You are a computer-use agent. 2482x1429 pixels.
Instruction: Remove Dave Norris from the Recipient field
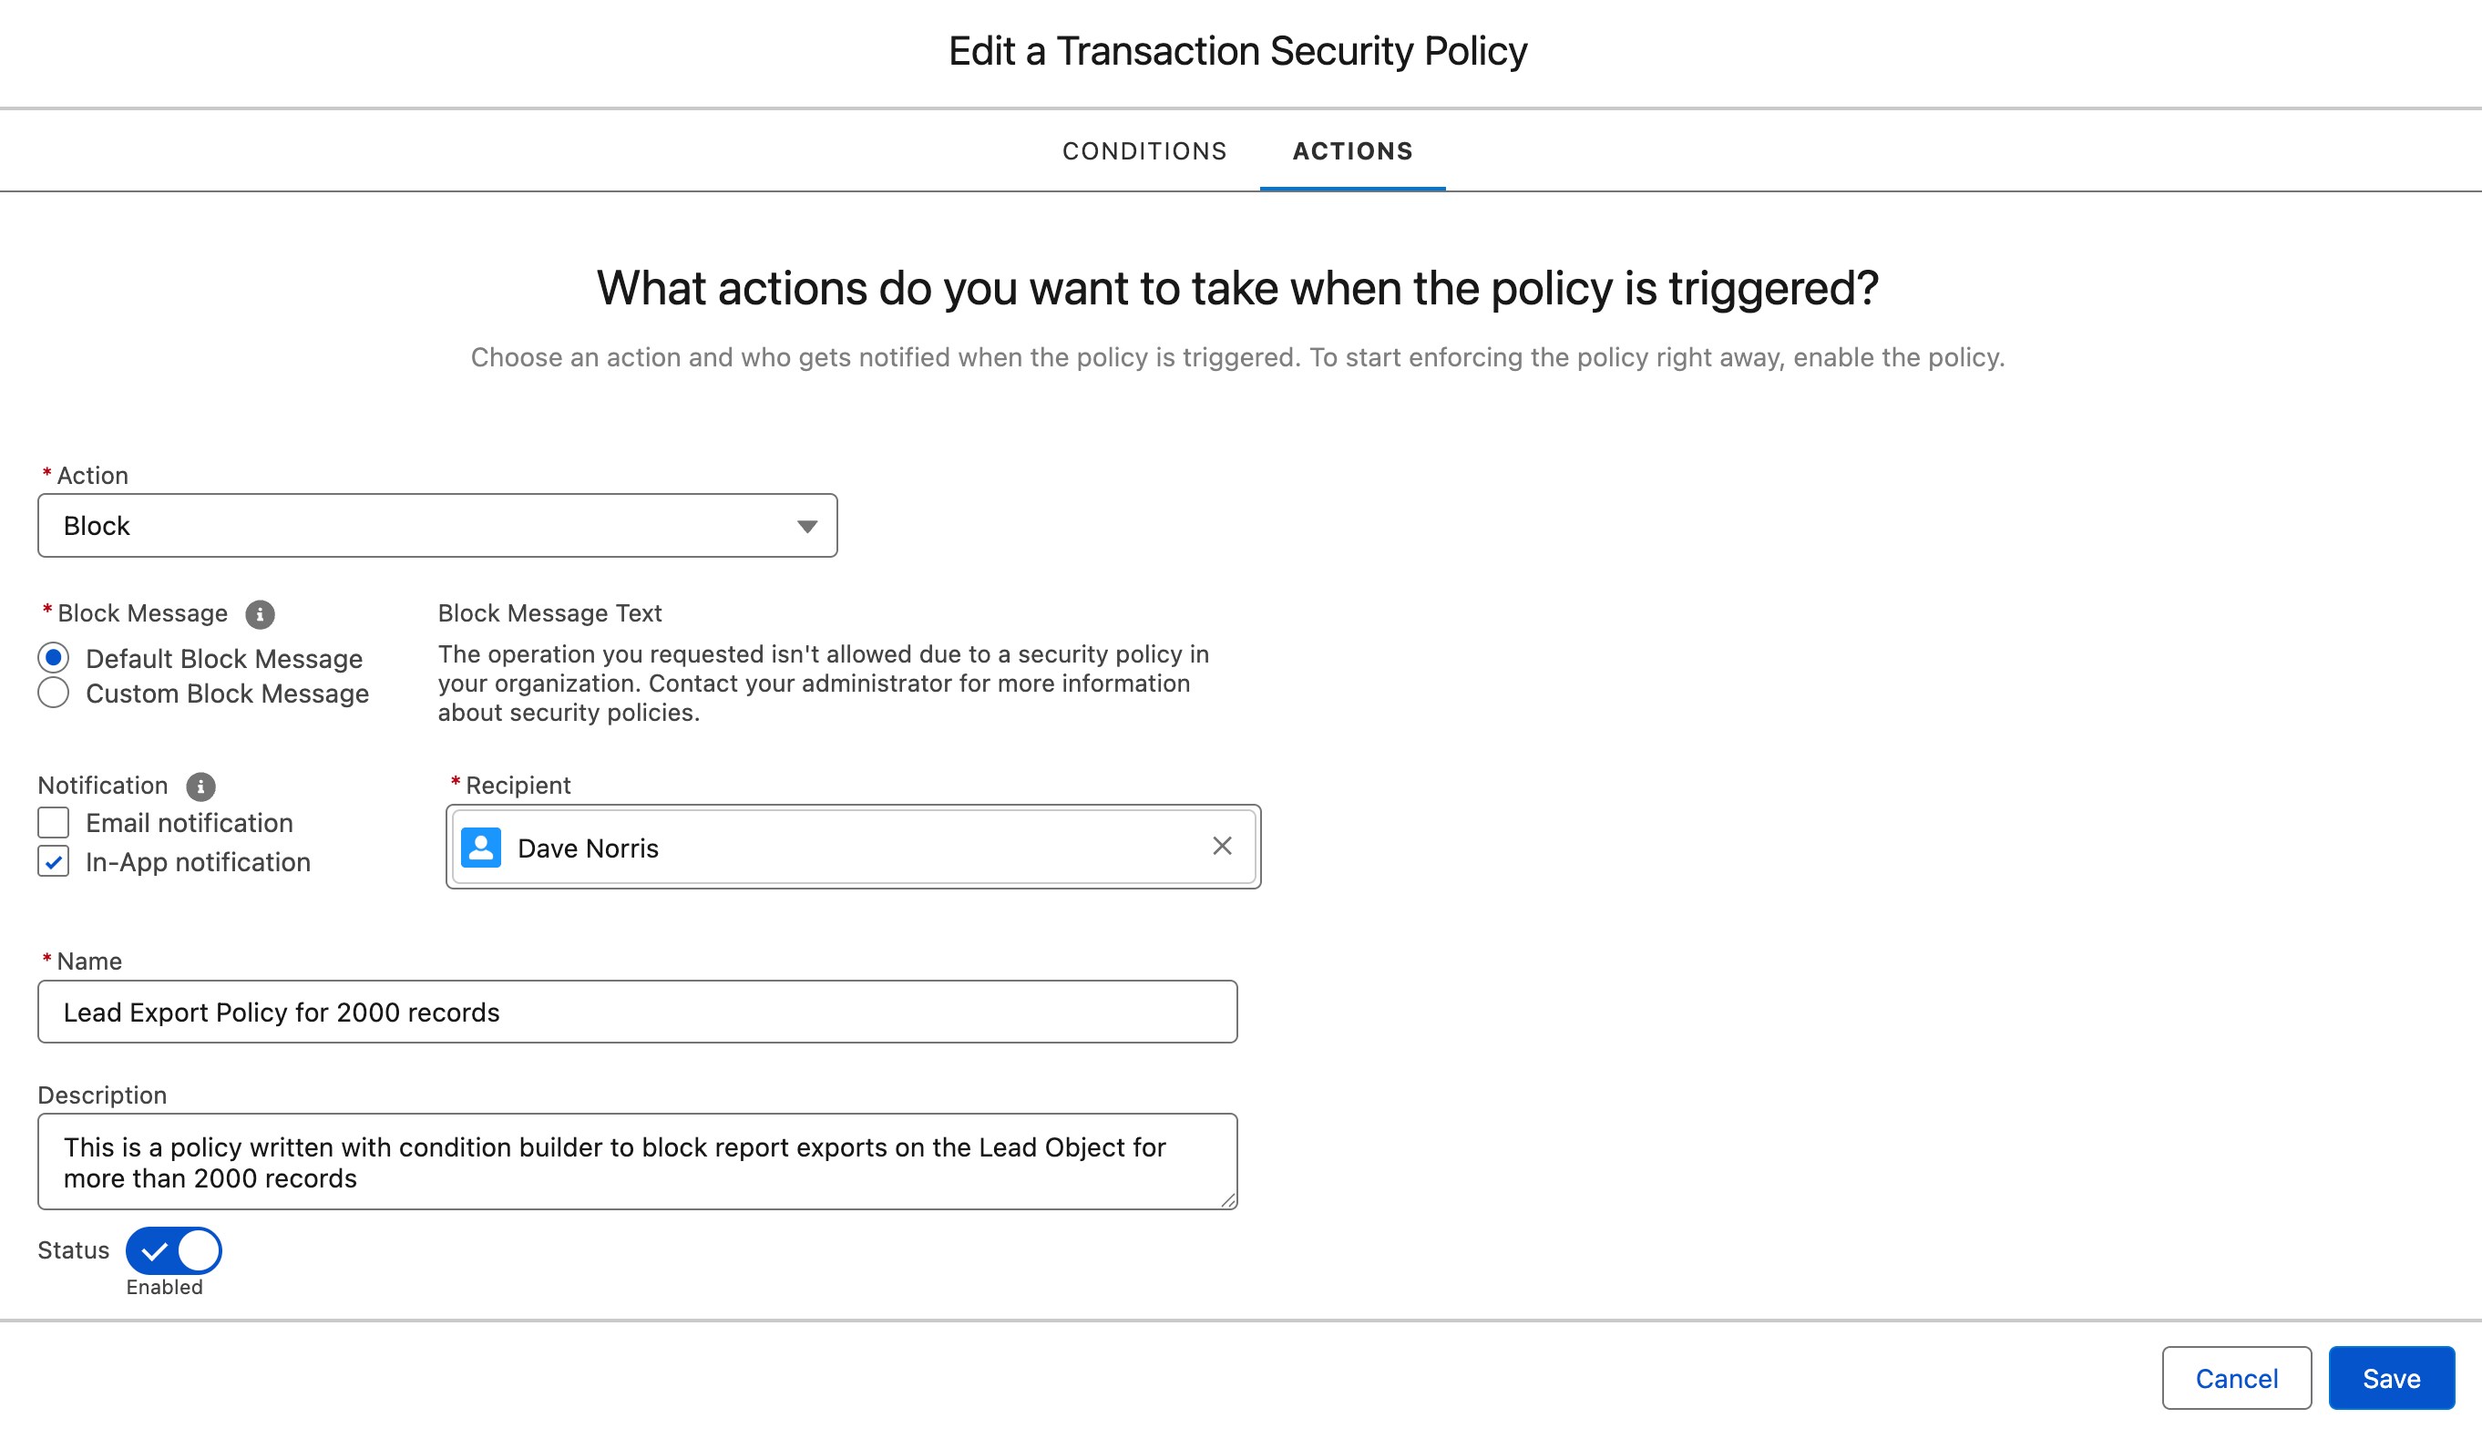1221,846
